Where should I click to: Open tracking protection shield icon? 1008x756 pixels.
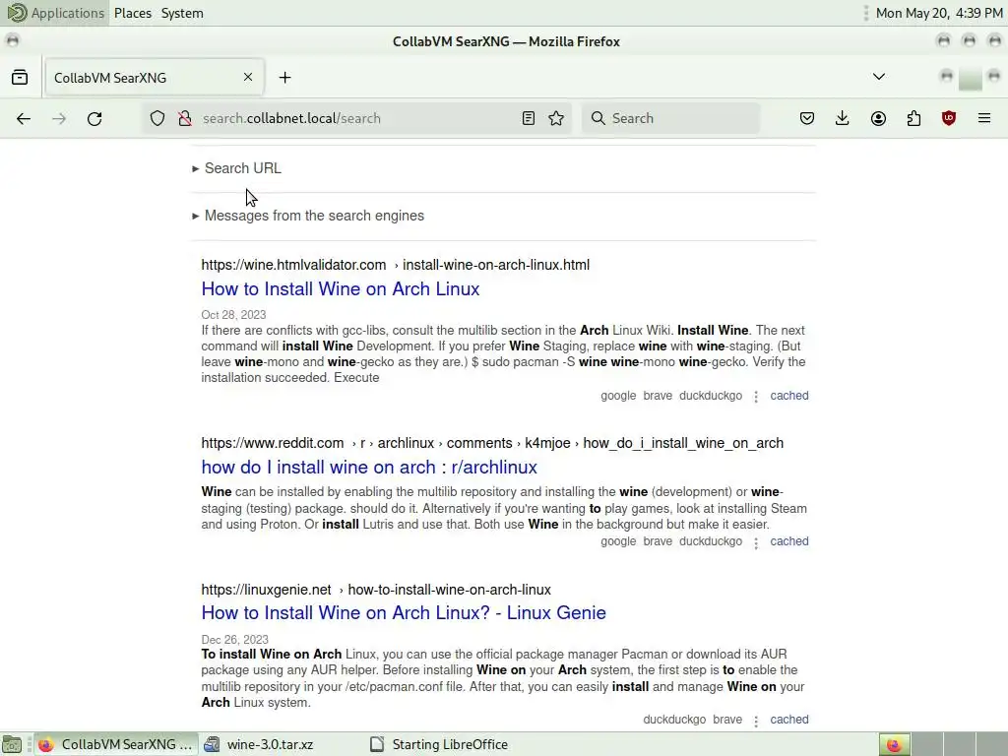click(x=157, y=118)
